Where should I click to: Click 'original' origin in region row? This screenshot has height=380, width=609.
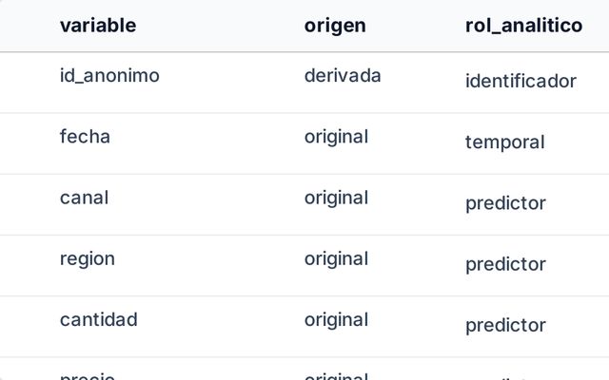[x=336, y=259]
